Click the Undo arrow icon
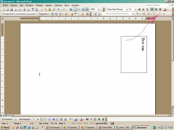Viewport: 174px width, 130px height. coord(59,10)
